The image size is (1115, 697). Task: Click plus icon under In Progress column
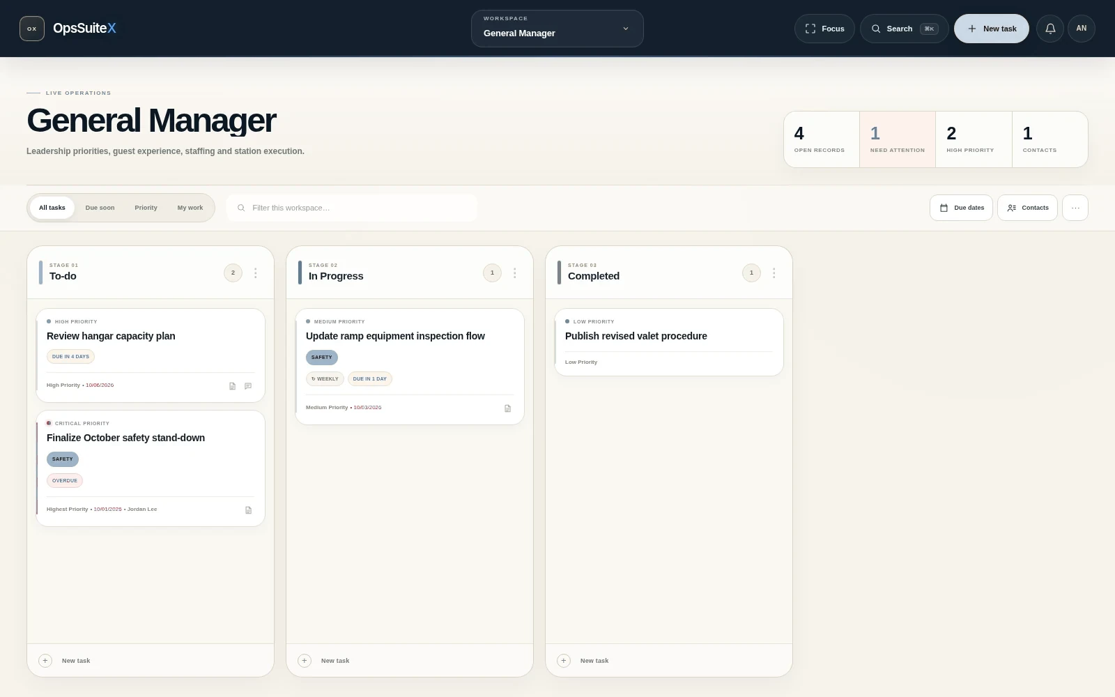(x=305, y=661)
